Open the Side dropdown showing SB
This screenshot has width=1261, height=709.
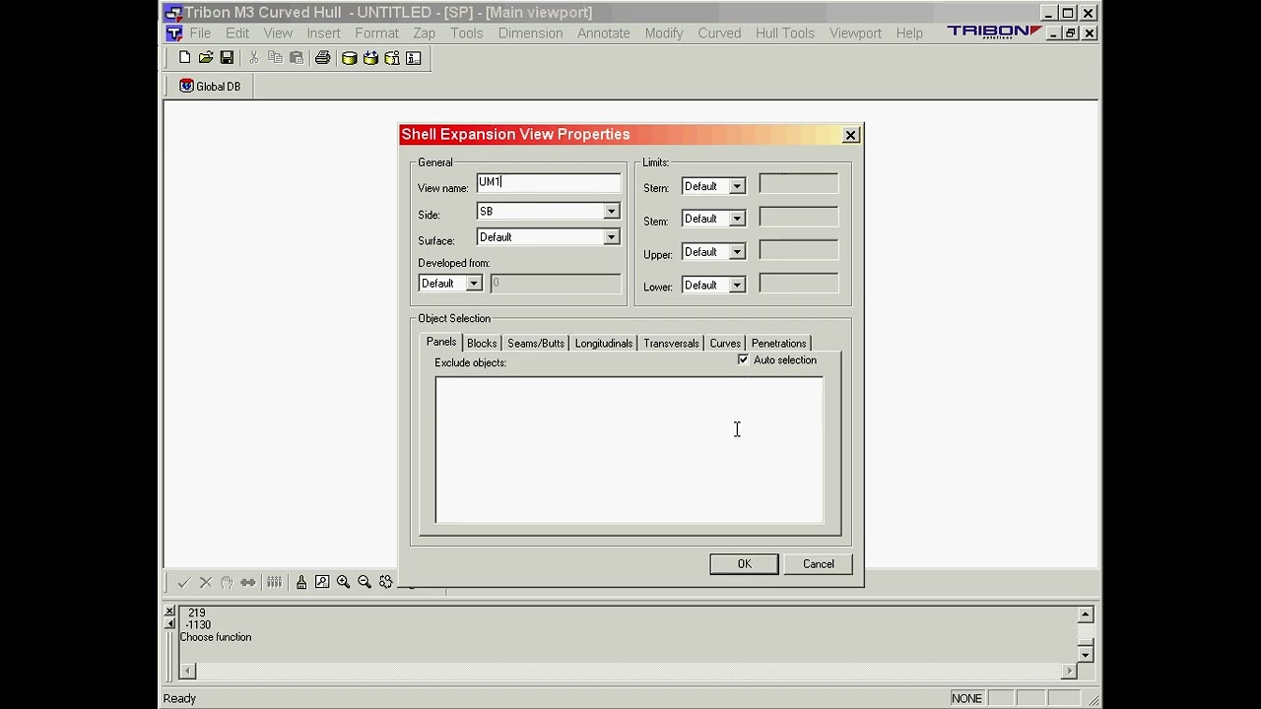tap(611, 212)
